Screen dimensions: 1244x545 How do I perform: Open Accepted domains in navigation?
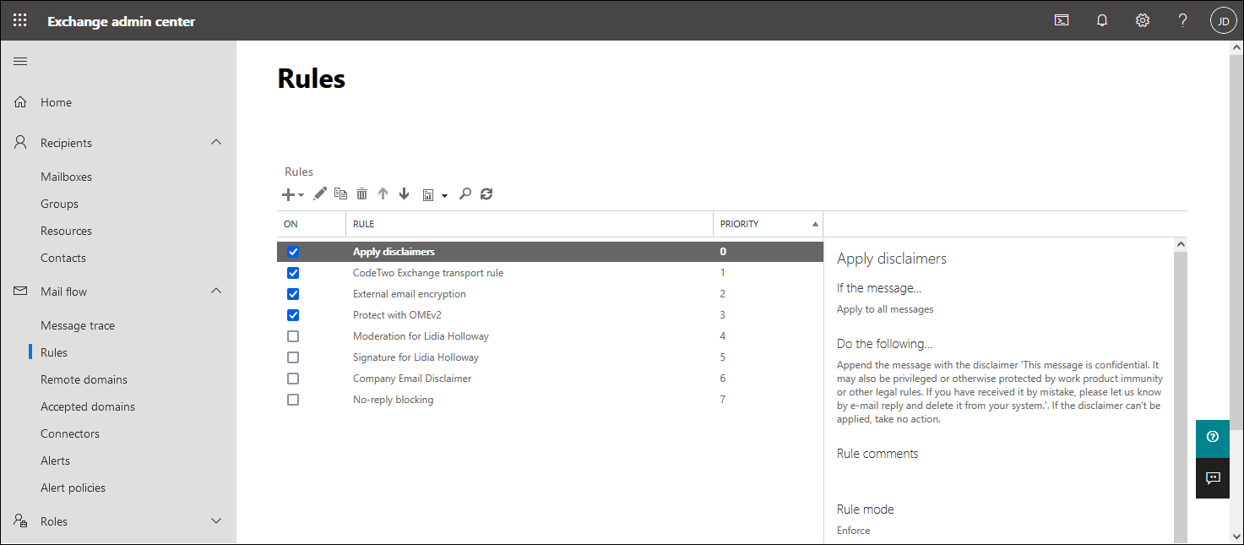(x=88, y=406)
